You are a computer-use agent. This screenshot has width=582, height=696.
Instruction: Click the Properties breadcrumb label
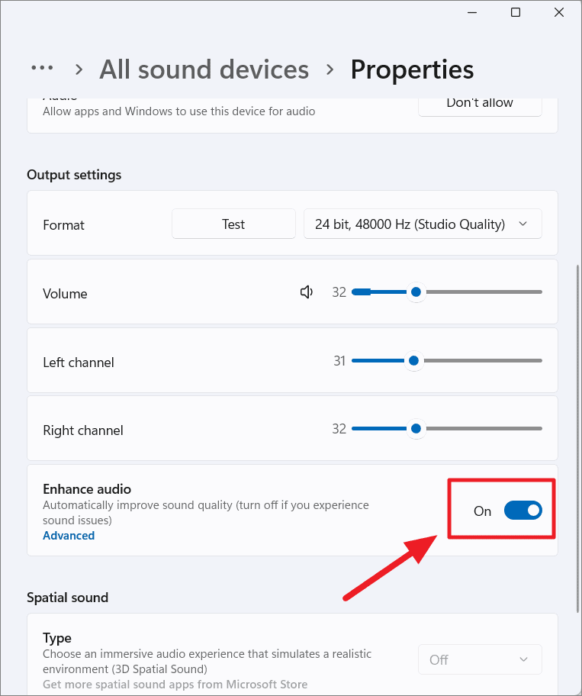click(x=412, y=69)
